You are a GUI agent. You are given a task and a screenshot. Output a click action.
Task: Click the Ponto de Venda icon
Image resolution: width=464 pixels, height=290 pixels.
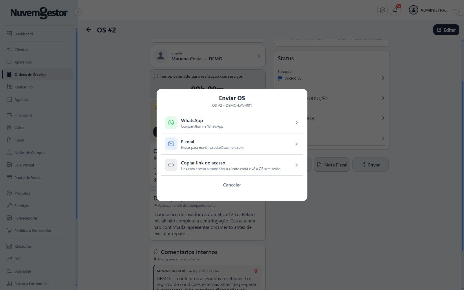pos(9,177)
